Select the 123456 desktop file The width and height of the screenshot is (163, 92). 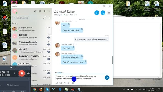5,33
